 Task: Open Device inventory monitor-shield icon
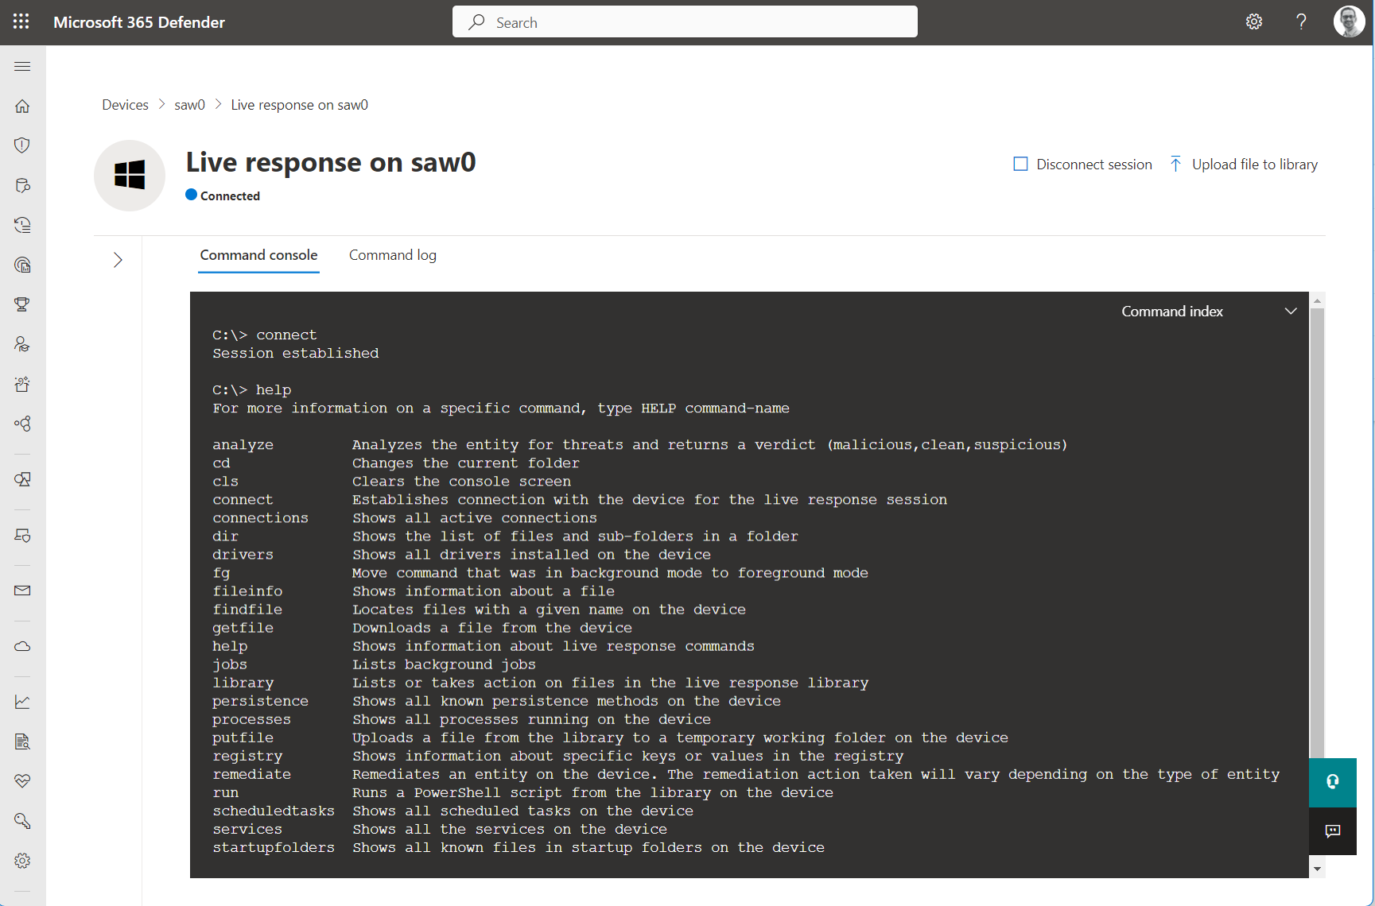(x=22, y=479)
